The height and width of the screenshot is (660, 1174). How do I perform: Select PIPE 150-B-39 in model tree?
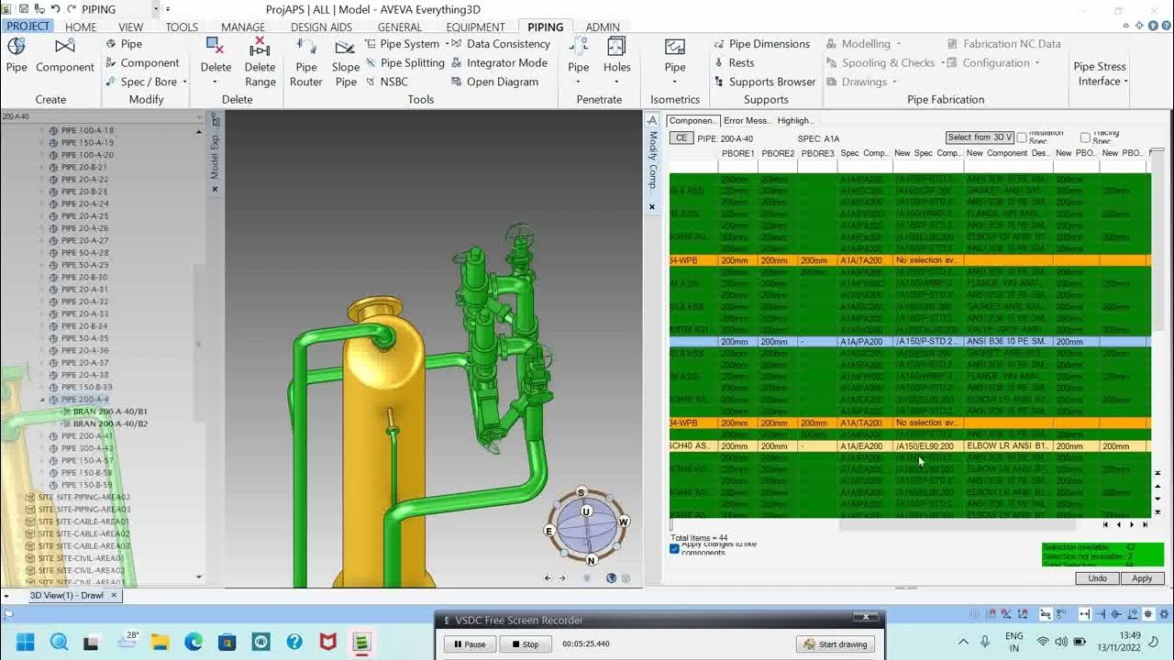coord(86,387)
